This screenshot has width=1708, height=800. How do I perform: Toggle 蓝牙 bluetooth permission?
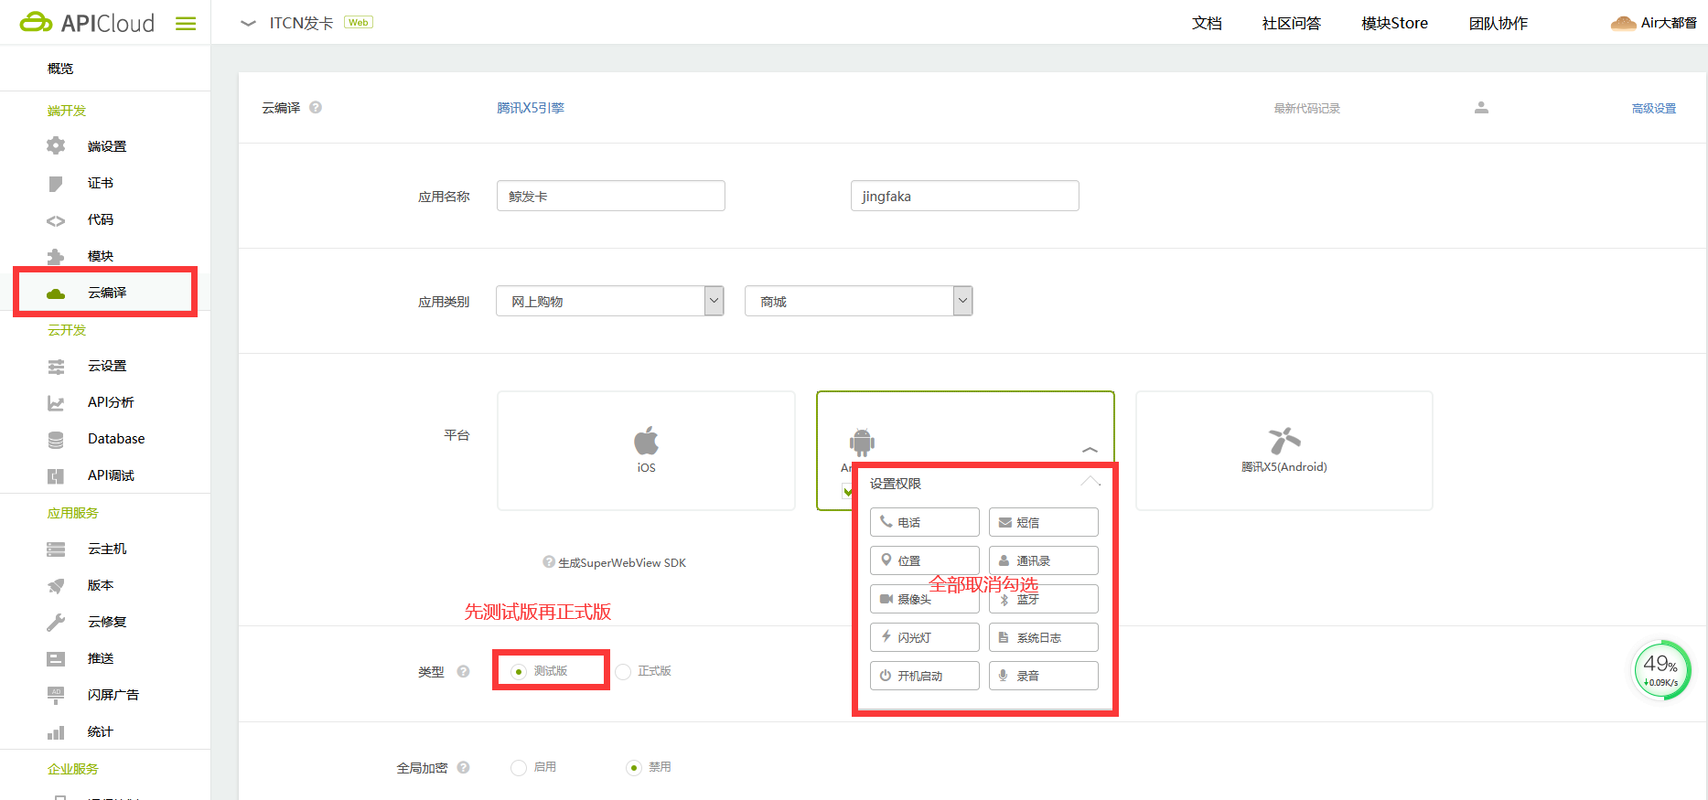pyautogui.click(x=1044, y=599)
